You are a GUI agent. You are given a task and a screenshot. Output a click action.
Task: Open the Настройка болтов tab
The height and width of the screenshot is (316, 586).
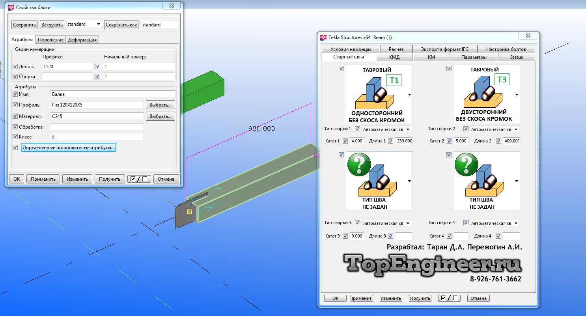tap(506, 49)
